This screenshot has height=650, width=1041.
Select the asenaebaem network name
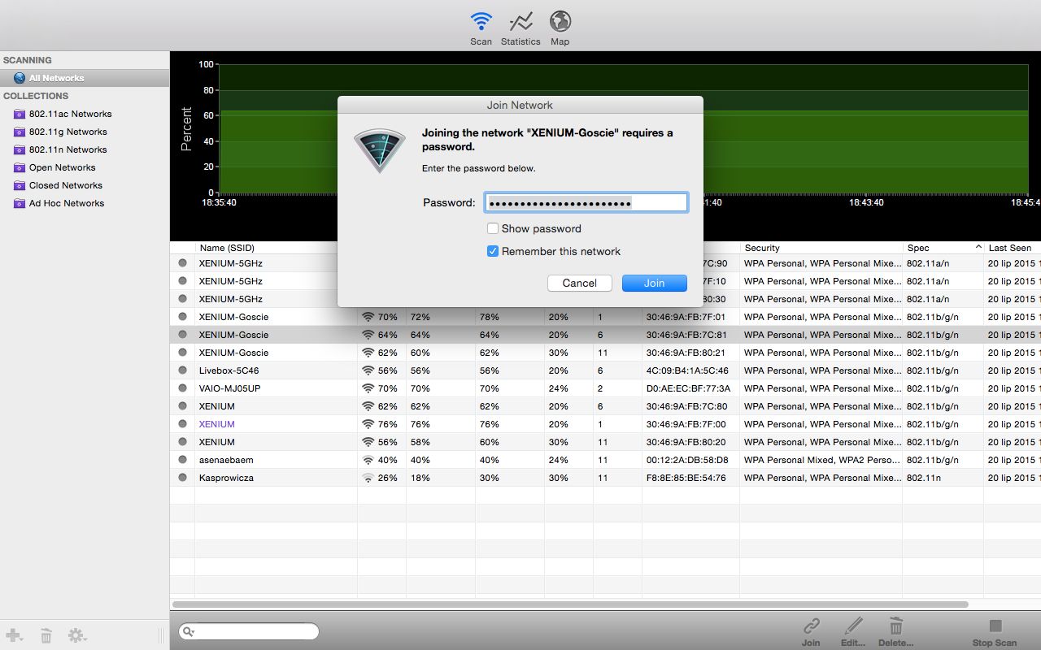(226, 460)
